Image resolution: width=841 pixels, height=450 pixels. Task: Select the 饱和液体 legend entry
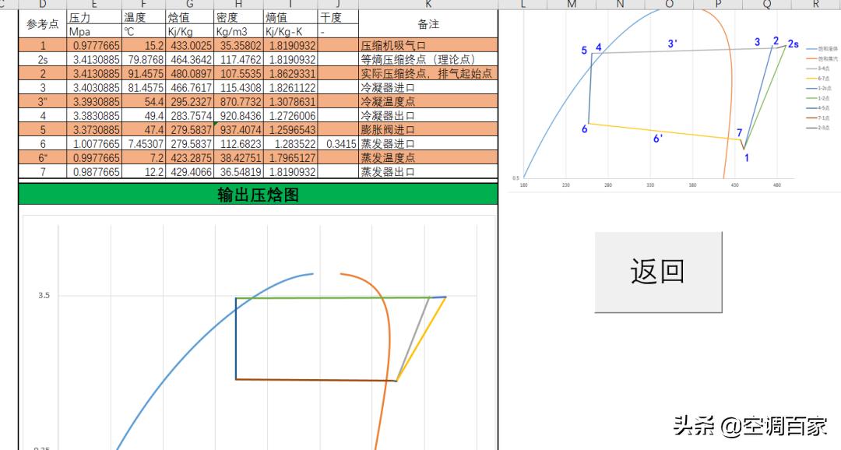[818, 50]
